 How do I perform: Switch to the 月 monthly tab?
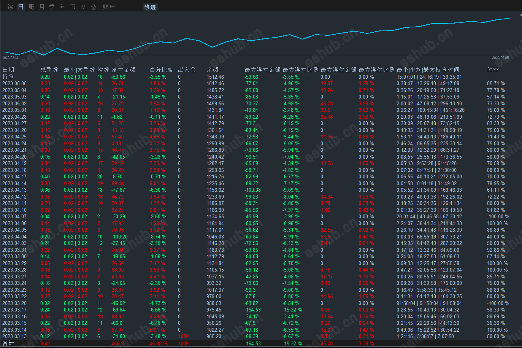coord(42,7)
